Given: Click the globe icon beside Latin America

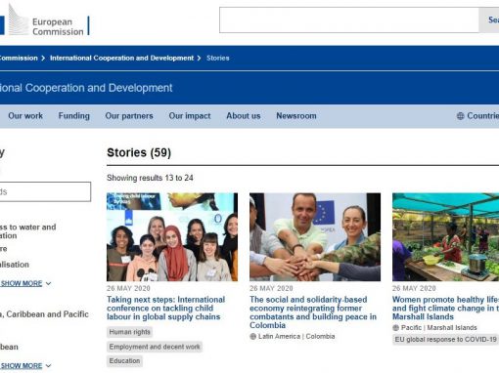Looking at the screenshot, I should pyautogui.click(x=252, y=336).
